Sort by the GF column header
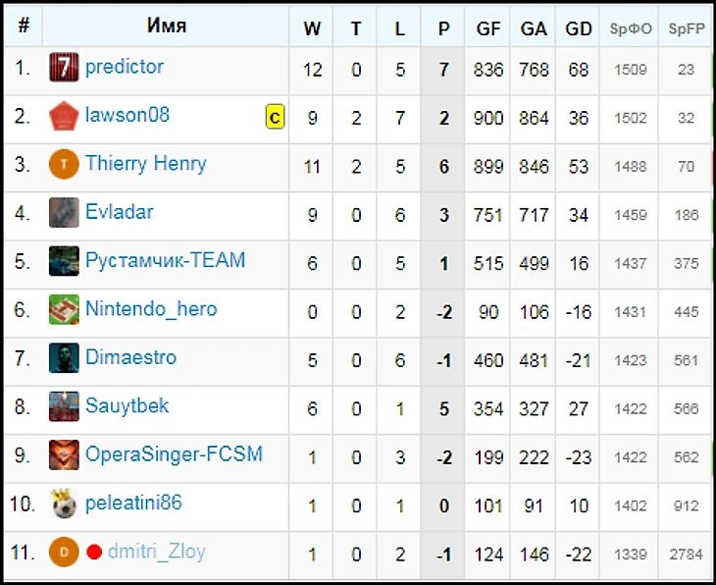The height and width of the screenshot is (585, 716). pyautogui.click(x=488, y=28)
